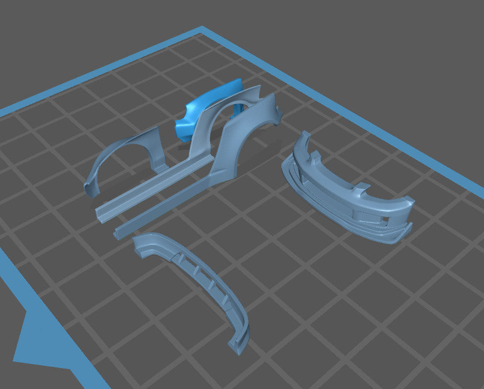Viewport: 484px width, 389px height.
Task: Select the front bumper model with intake openings
Action: click(348, 189)
